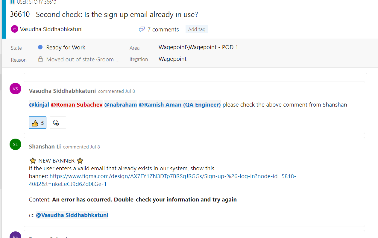378x238 pixels.
Task: Click the lock icon beside Reason field
Action: pyautogui.click(x=40, y=59)
